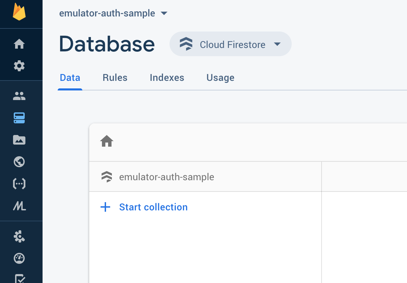Switch to the Rules tab
The height and width of the screenshot is (283, 407).
point(115,78)
